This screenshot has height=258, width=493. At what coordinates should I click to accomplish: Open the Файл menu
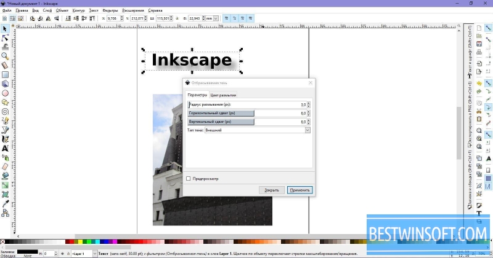pyautogui.click(x=7, y=10)
